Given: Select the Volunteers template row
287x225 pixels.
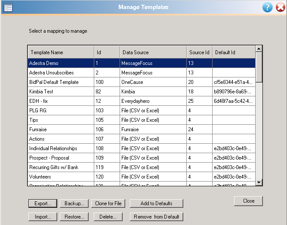Looking at the screenshot, I should point(142,177).
